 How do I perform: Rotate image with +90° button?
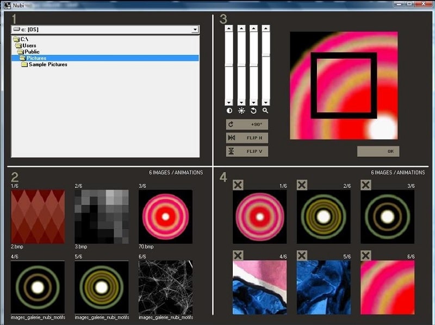pos(247,125)
